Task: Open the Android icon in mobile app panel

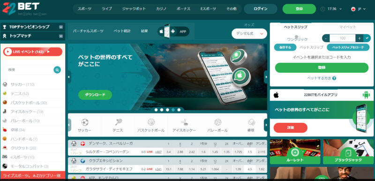Action: click(366, 95)
